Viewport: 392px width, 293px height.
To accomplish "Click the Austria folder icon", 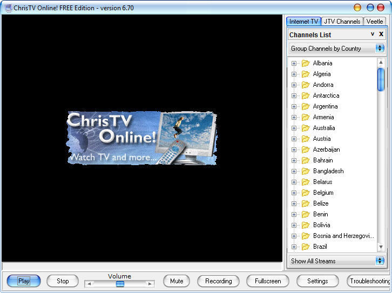I will tap(305, 139).
